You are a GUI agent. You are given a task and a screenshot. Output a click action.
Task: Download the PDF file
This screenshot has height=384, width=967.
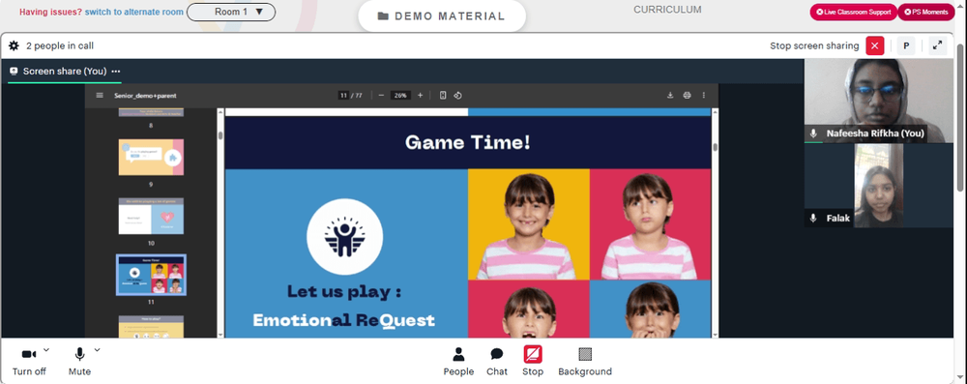point(670,95)
